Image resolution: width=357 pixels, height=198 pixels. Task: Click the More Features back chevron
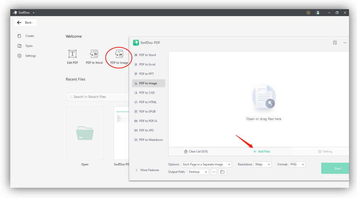(x=137, y=170)
